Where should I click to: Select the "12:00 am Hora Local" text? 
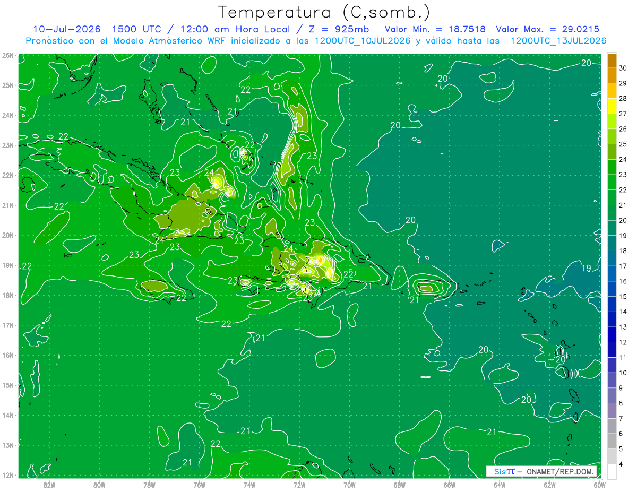[234, 29]
